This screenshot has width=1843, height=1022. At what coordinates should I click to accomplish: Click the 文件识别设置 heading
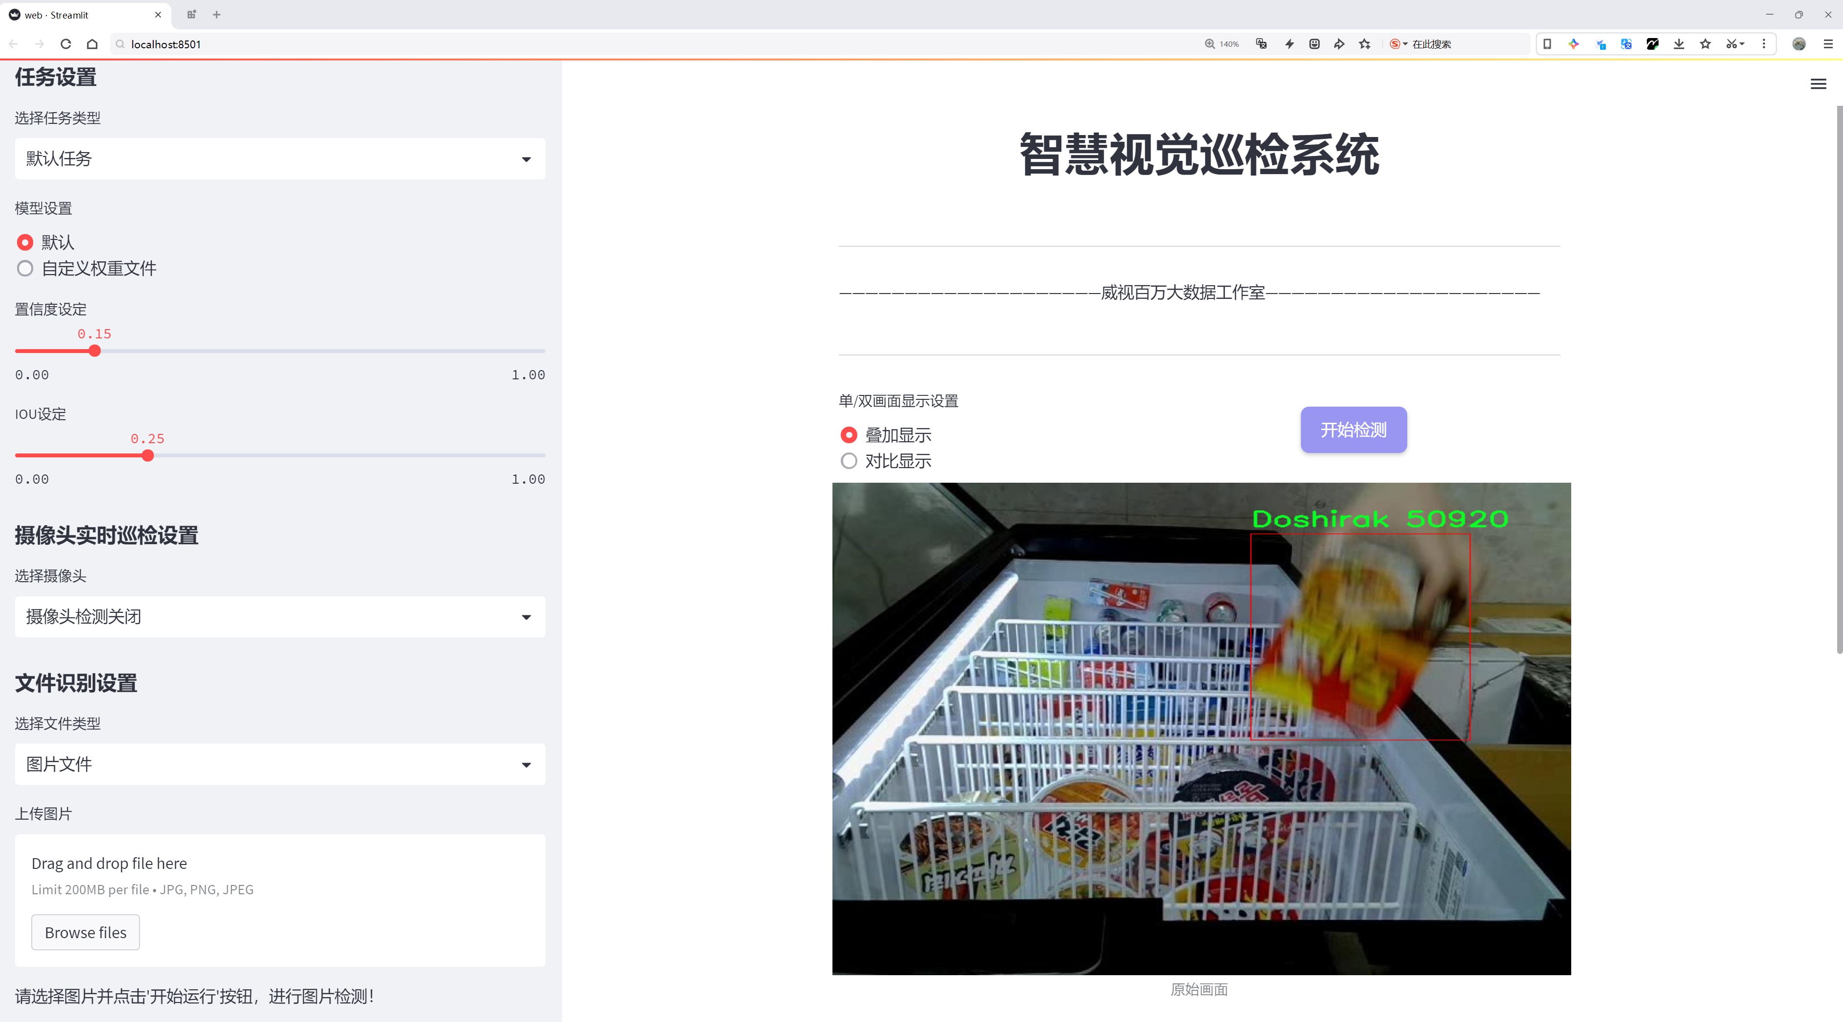tap(76, 683)
